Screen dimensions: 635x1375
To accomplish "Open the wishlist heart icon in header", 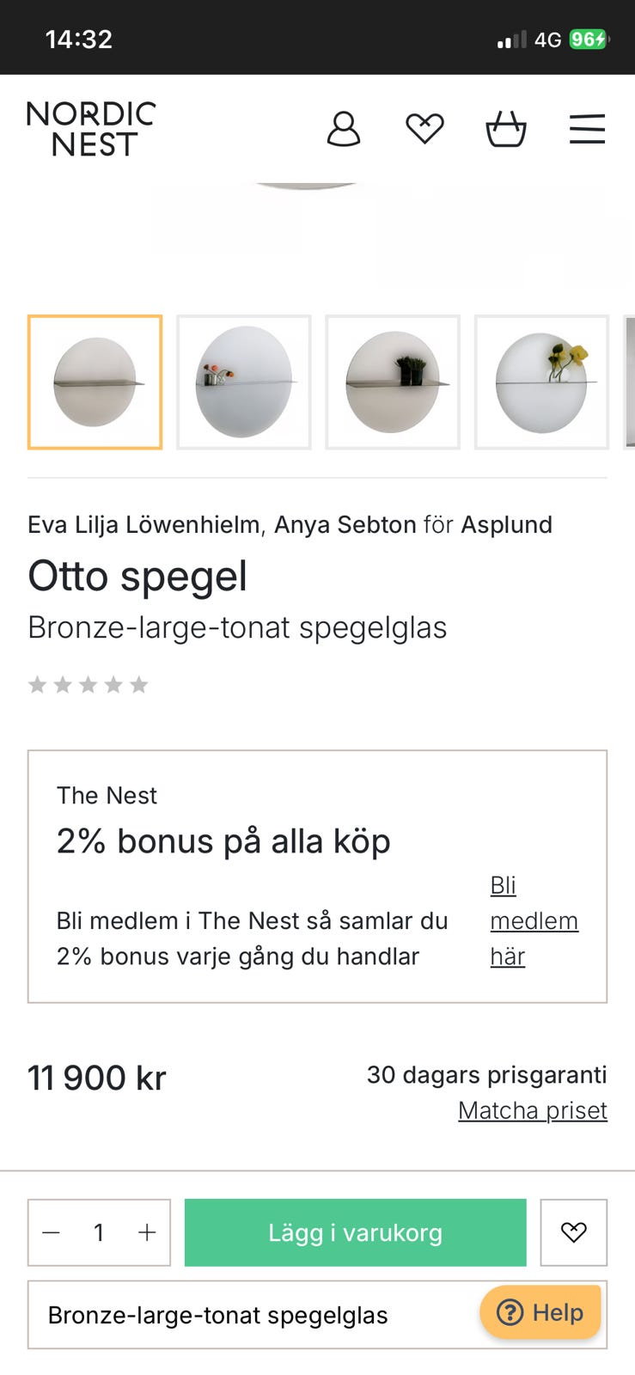I will (424, 129).
